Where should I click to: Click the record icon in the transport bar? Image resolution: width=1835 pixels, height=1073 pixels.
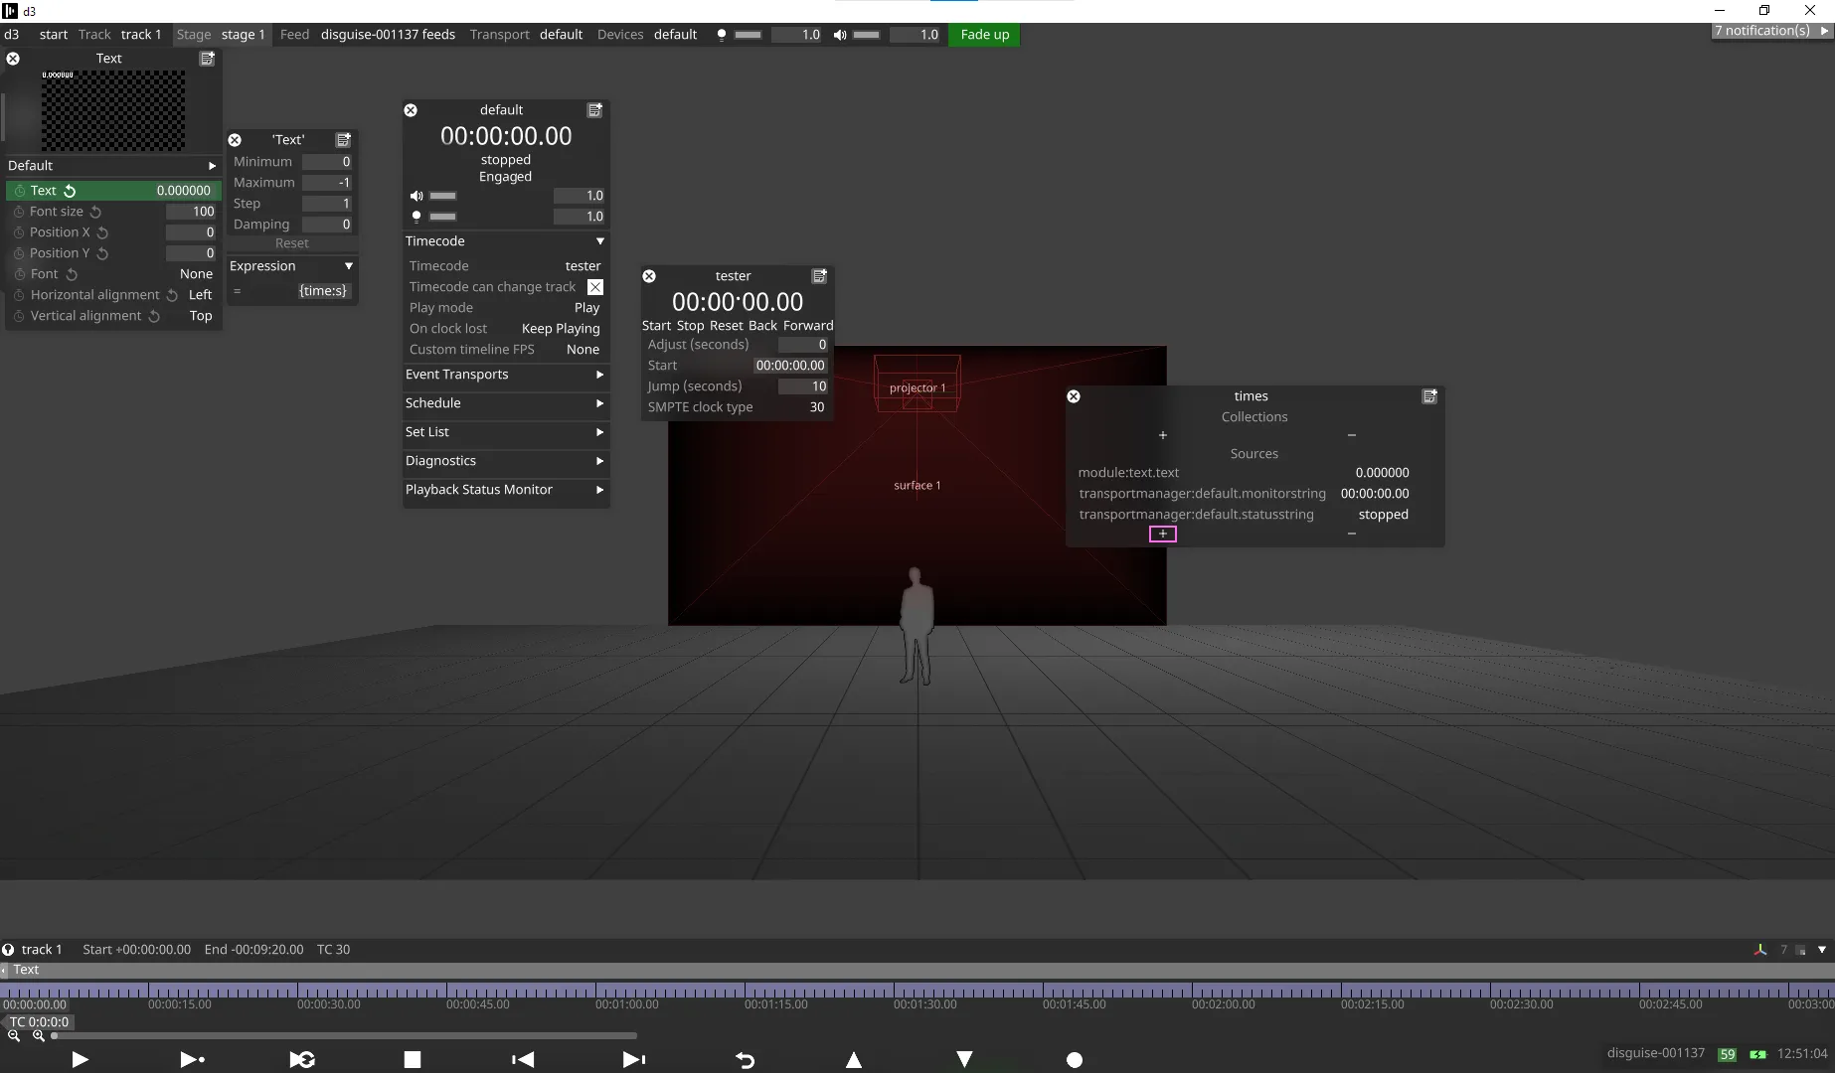click(1075, 1059)
